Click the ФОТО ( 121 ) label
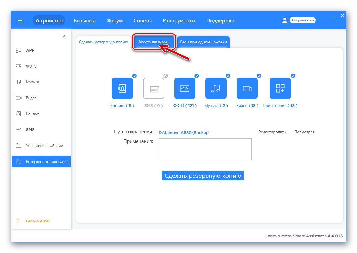357x253 pixels. point(185,106)
